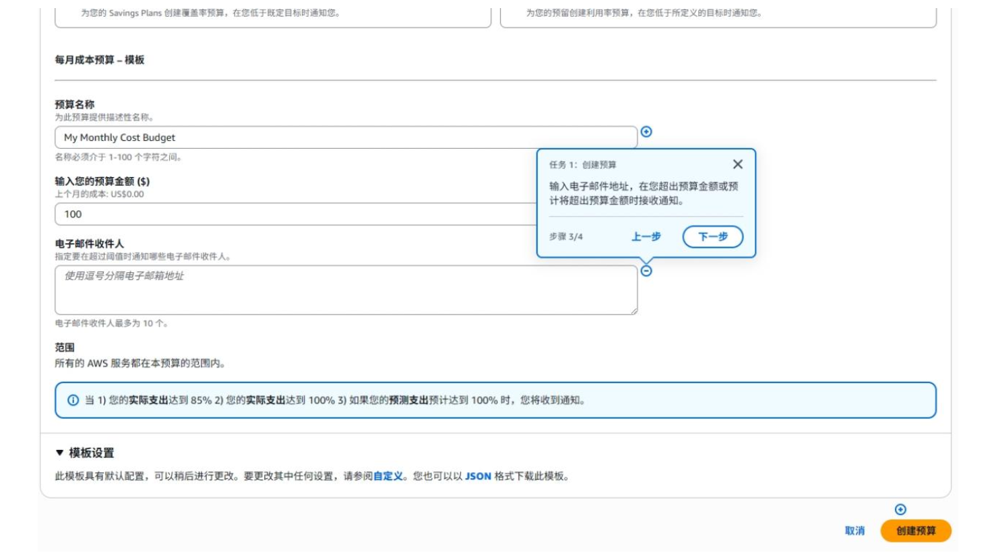This screenshot has height=559, width=996.
Task: Collapse the 模板设置 section triangle
Action: pyautogui.click(x=60, y=453)
